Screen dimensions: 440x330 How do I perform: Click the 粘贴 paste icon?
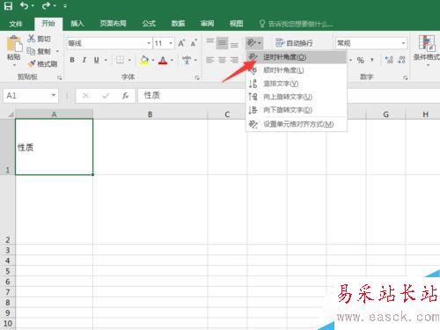click(x=14, y=44)
